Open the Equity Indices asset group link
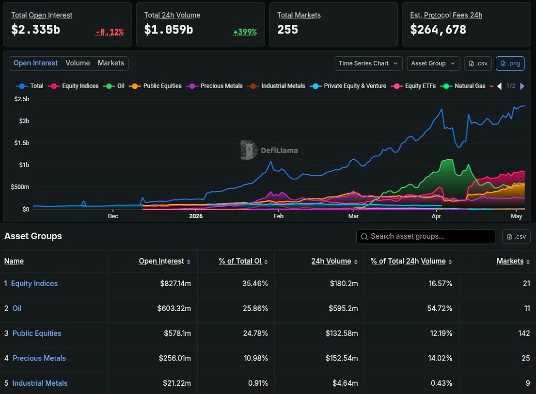The image size is (536, 394). pyautogui.click(x=34, y=283)
